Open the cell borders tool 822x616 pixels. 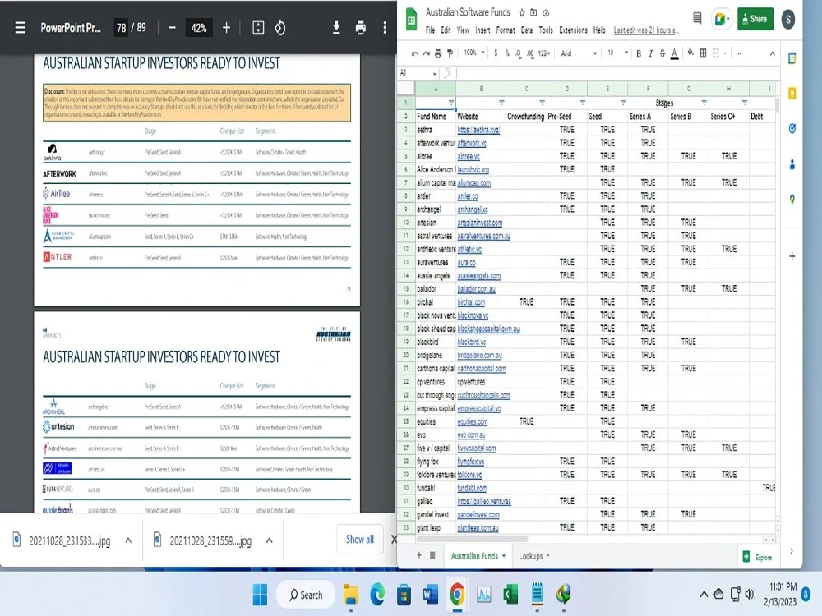pos(703,53)
